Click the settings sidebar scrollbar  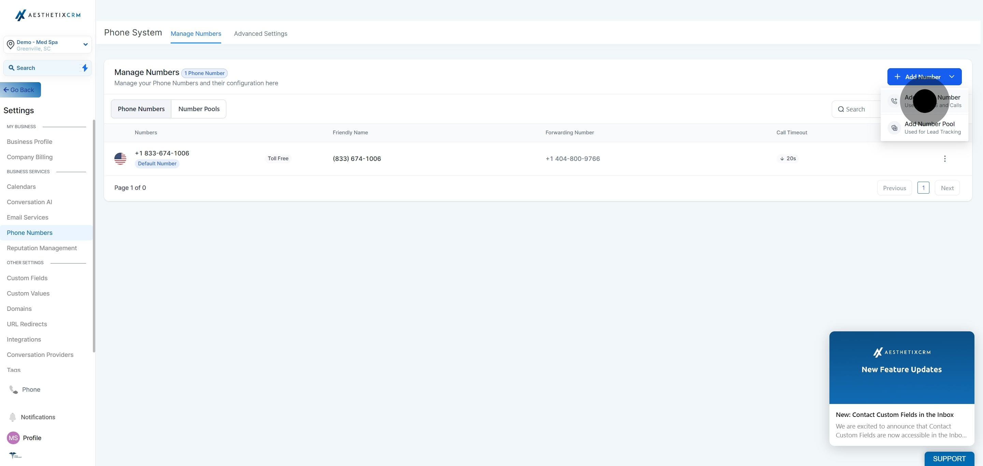coord(94,236)
